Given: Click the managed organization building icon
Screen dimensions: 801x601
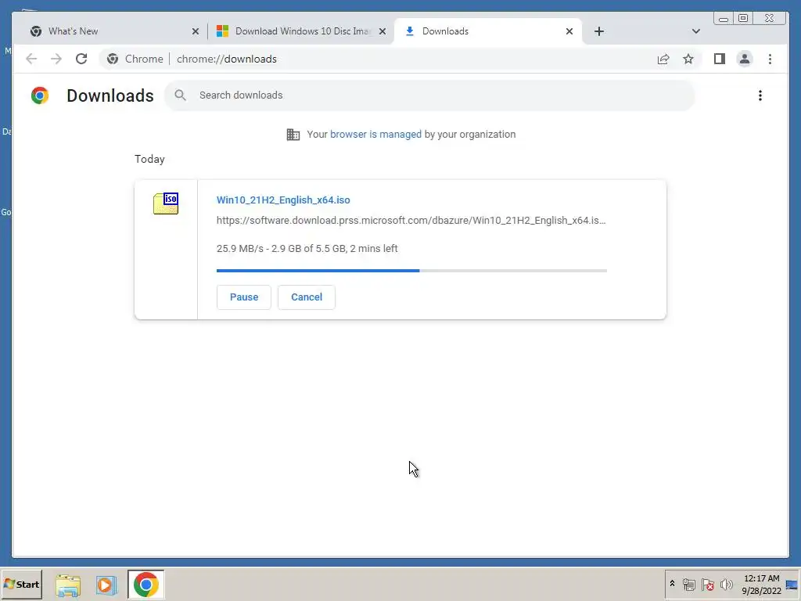Looking at the screenshot, I should (293, 135).
